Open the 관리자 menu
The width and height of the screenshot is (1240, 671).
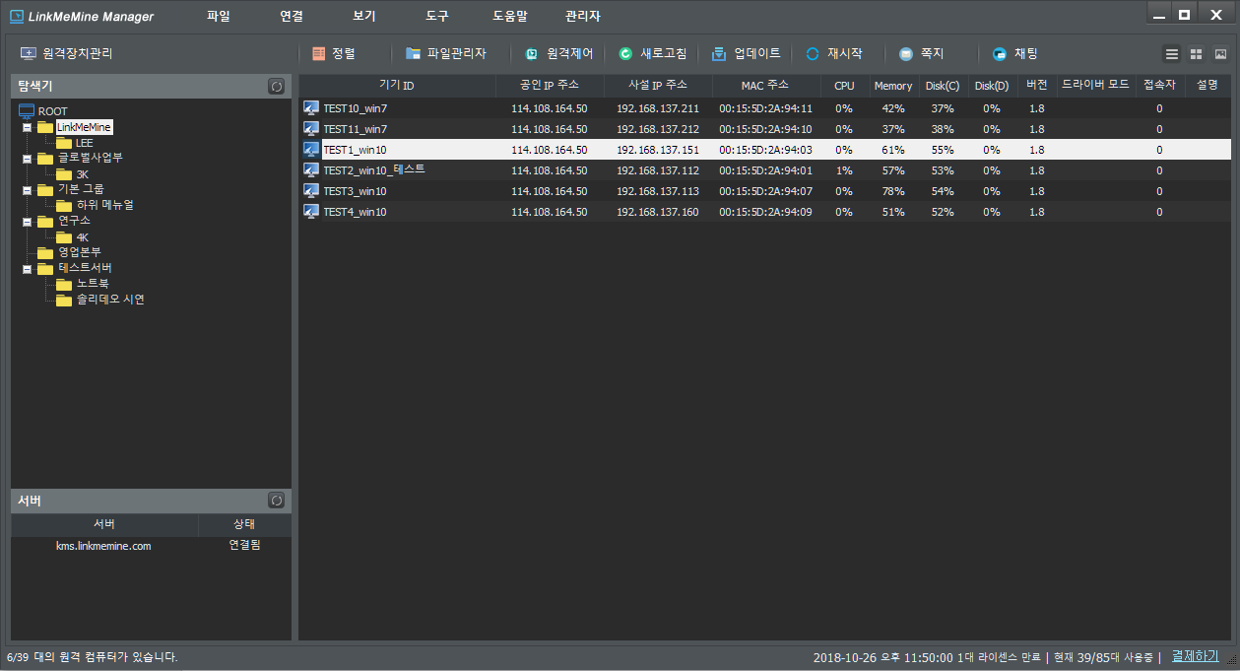[582, 16]
